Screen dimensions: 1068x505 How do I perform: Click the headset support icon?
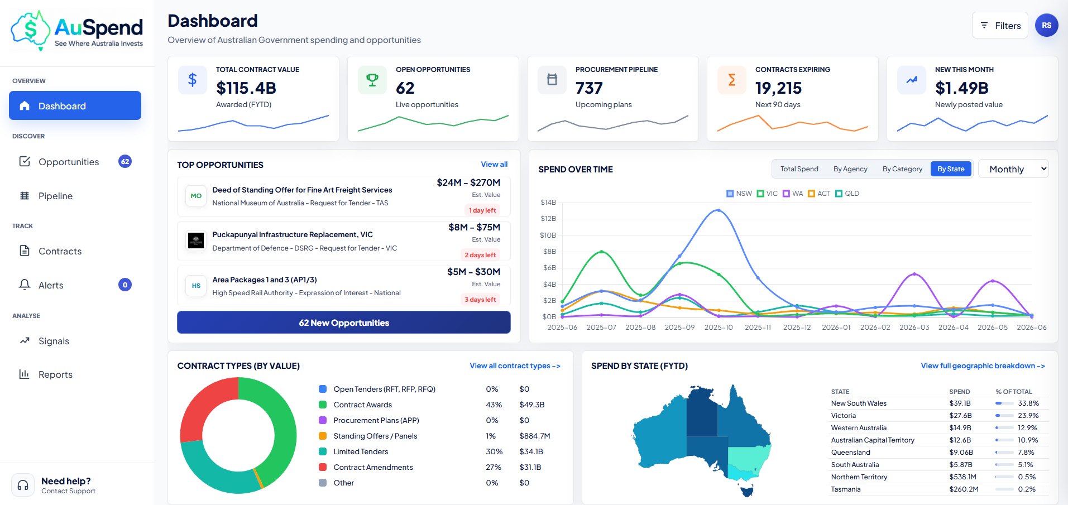tap(23, 485)
